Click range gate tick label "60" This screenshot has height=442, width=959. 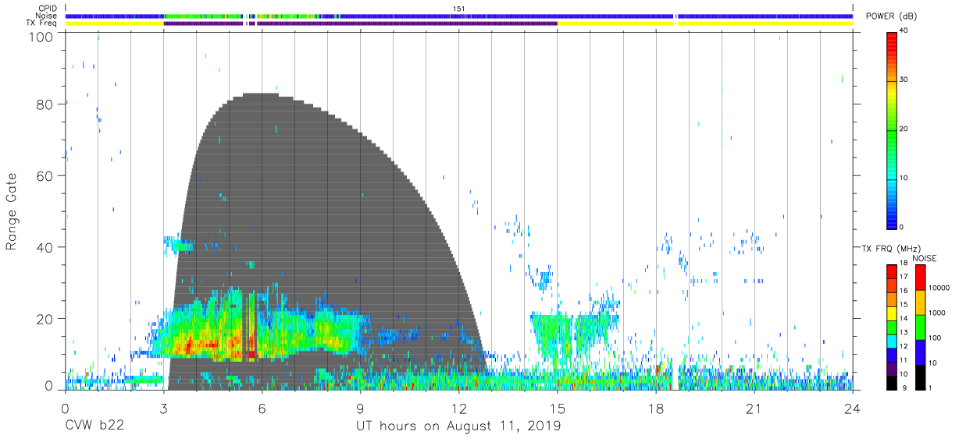[45, 175]
